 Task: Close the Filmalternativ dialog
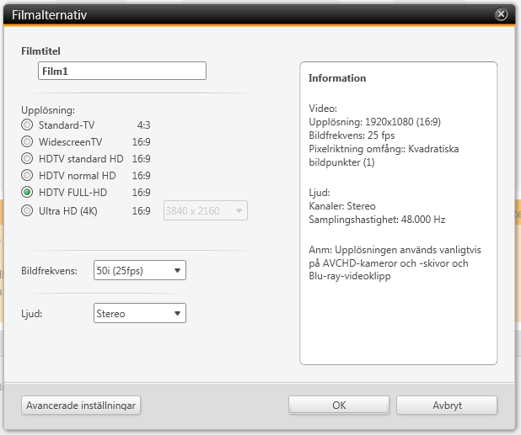(501, 14)
